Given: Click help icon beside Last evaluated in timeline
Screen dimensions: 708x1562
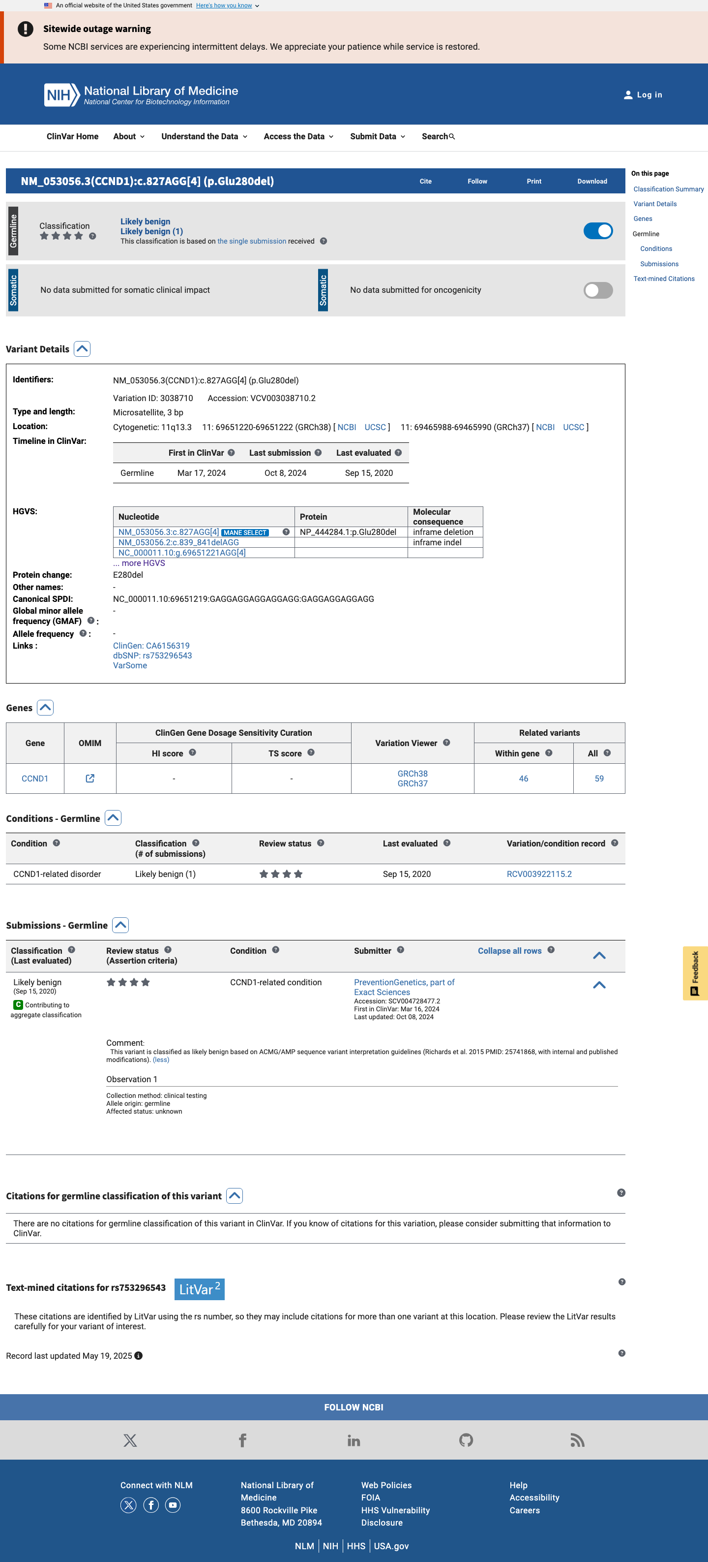Looking at the screenshot, I should point(398,452).
